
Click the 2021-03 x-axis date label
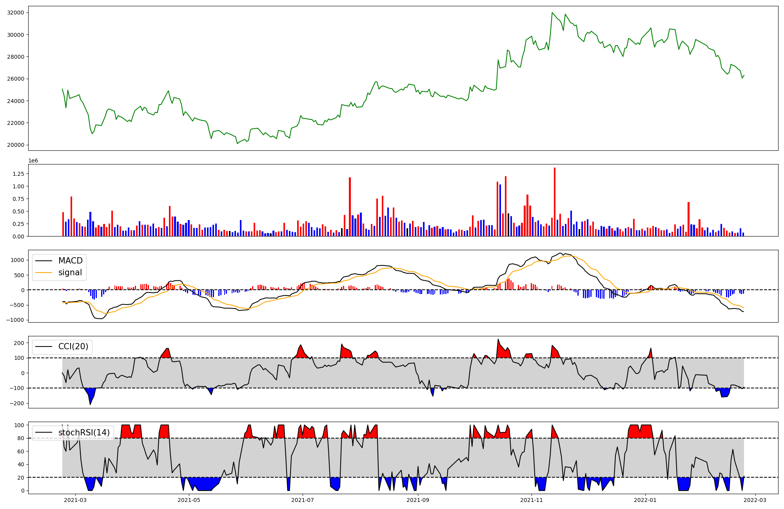(75, 500)
